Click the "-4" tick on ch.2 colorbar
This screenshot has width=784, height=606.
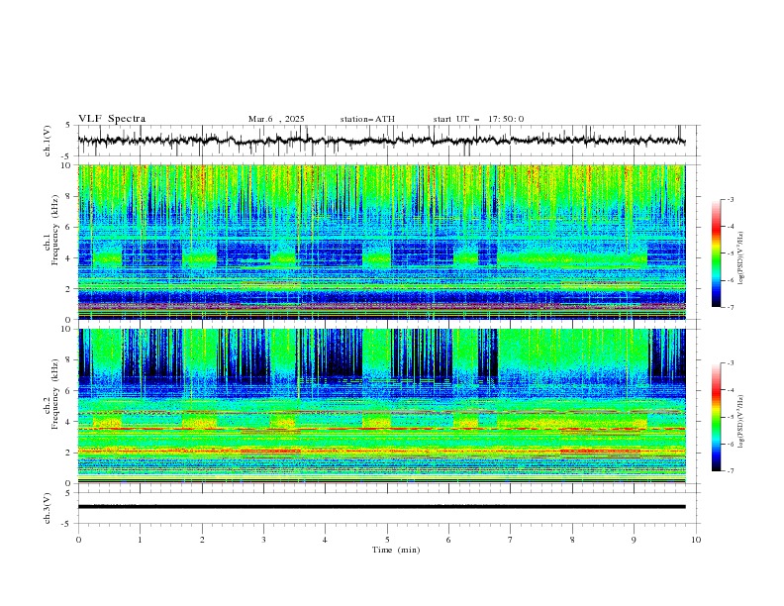pyautogui.click(x=731, y=390)
